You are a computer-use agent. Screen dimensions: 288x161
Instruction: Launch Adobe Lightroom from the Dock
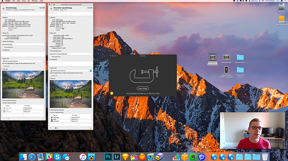pyautogui.click(x=117, y=157)
